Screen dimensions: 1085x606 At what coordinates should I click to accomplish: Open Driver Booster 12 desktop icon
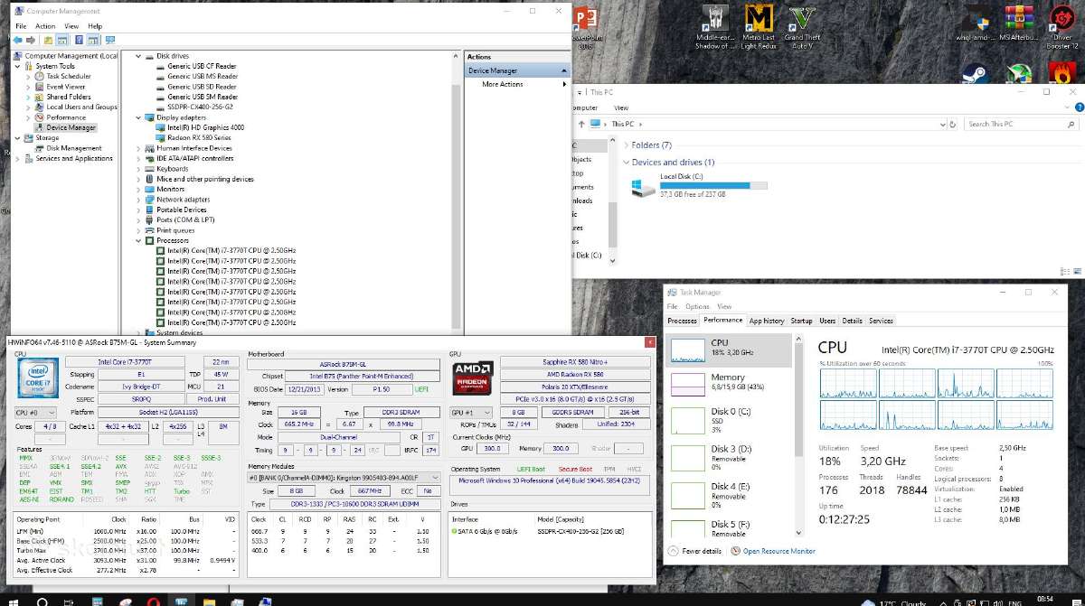point(1061,27)
